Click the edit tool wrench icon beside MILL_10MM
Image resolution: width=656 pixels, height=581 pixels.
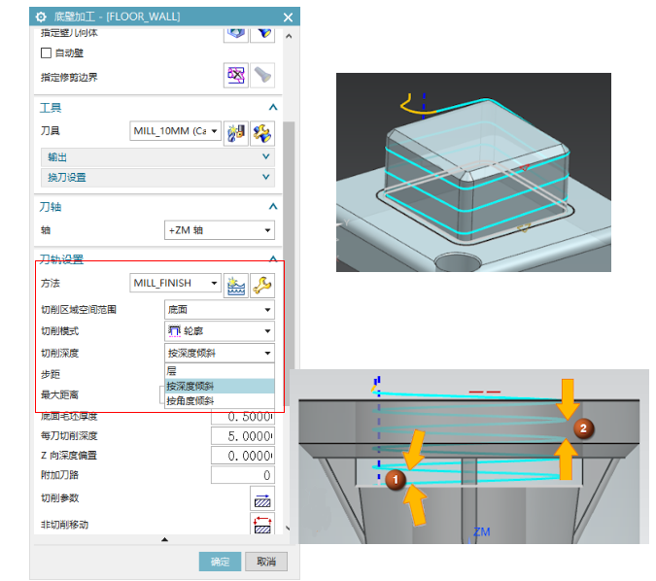coord(261,132)
